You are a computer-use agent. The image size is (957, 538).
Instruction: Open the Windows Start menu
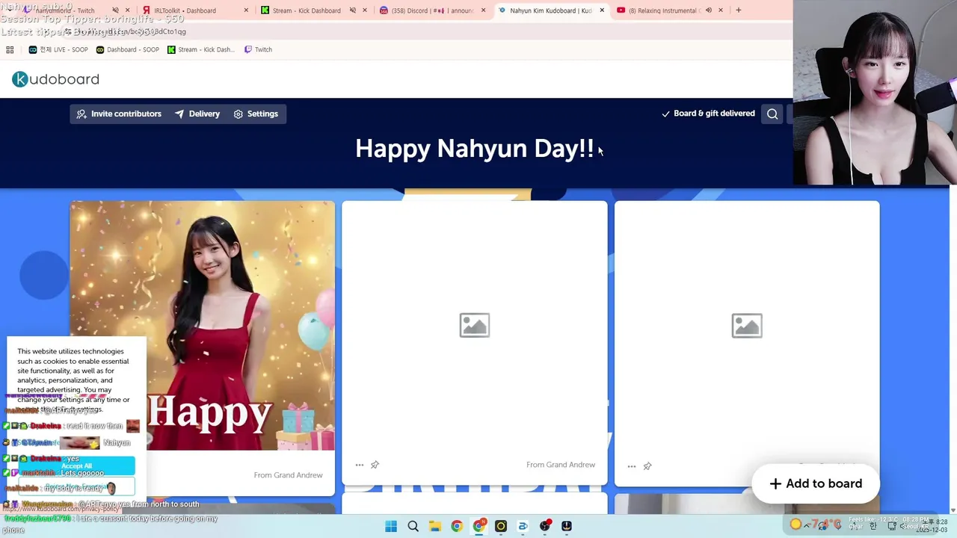[x=391, y=526]
